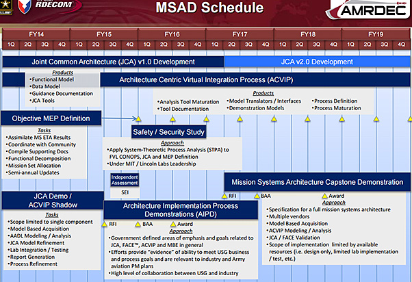This screenshot has width=412, height=282.
Task: Select the Under MIT / Lincoln Labs Leadership bullet
Action: click(152, 164)
